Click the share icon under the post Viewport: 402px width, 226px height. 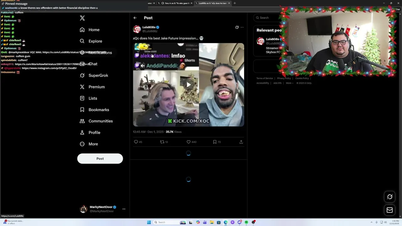(241, 142)
